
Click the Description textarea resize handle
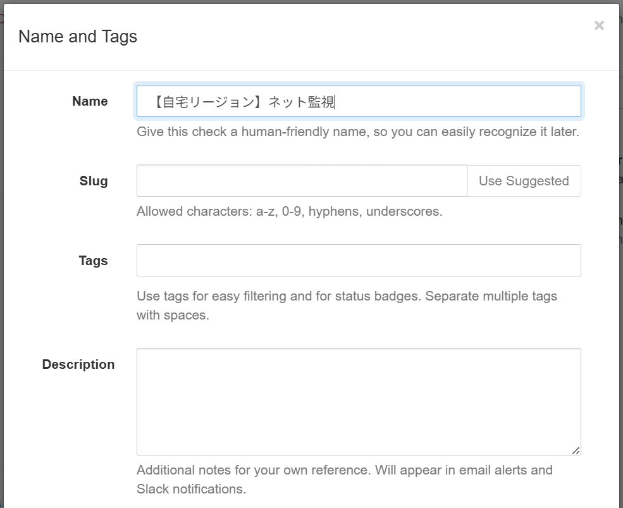click(576, 450)
